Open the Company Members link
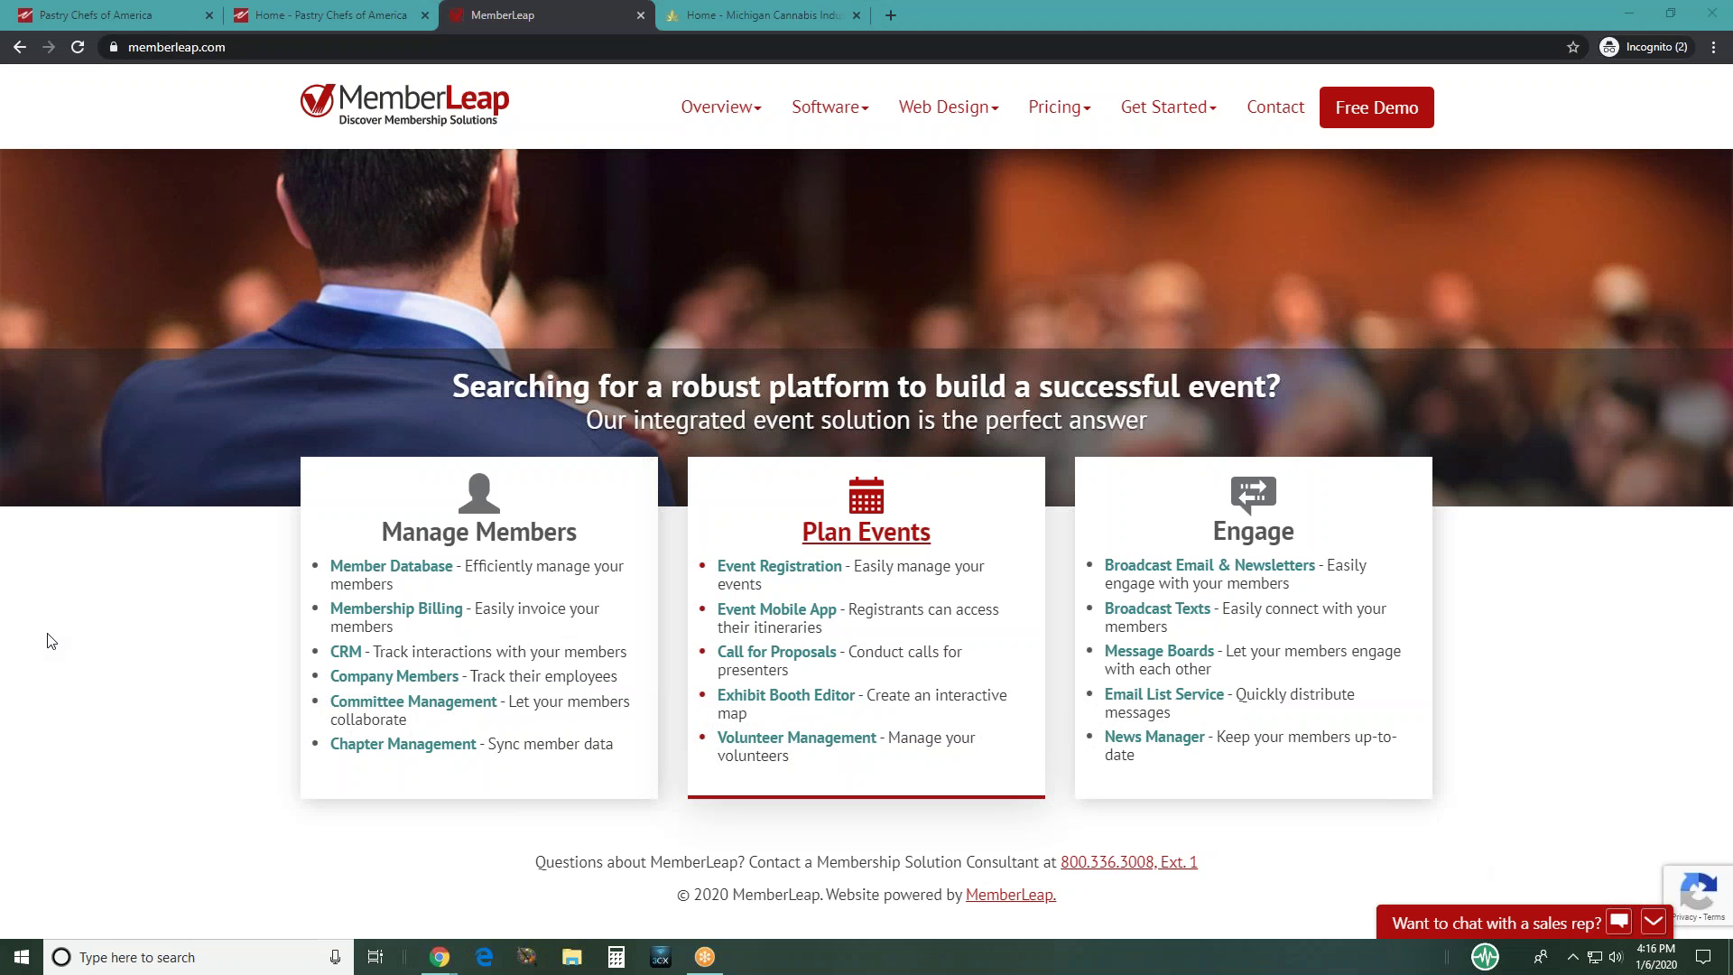This screenshot has height=975, width=1733. tap(394, 676)
